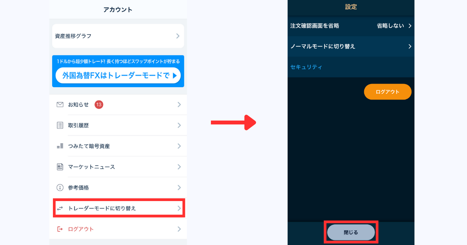Open つみたて暗号資産 menu entry

click(x=118, y=146)
